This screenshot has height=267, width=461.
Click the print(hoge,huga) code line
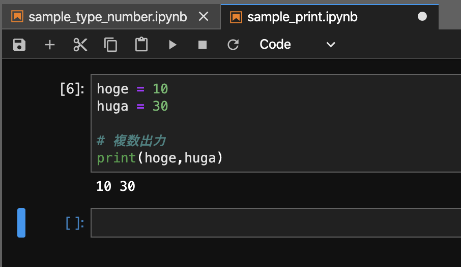[x=160, y=158]
